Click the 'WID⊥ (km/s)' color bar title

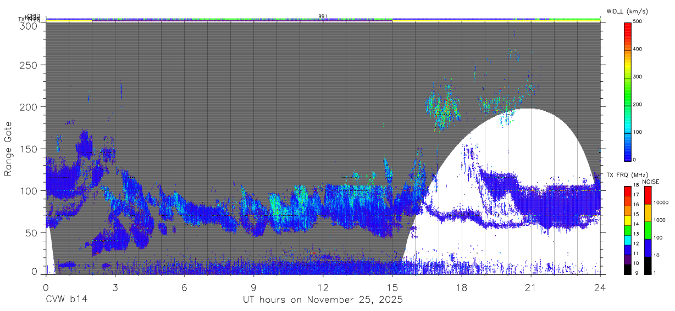[628, 12]
